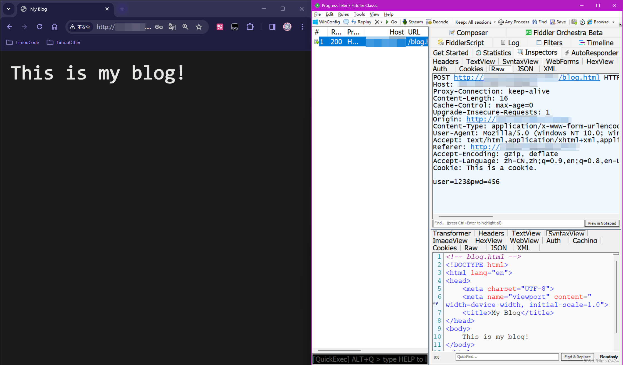Toggle the Filters checkbox in Fiddler
Screen dimensions: 623x365
539,43
